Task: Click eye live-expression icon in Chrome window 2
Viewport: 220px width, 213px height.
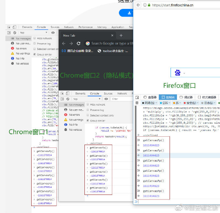Action: coord(106,99)
